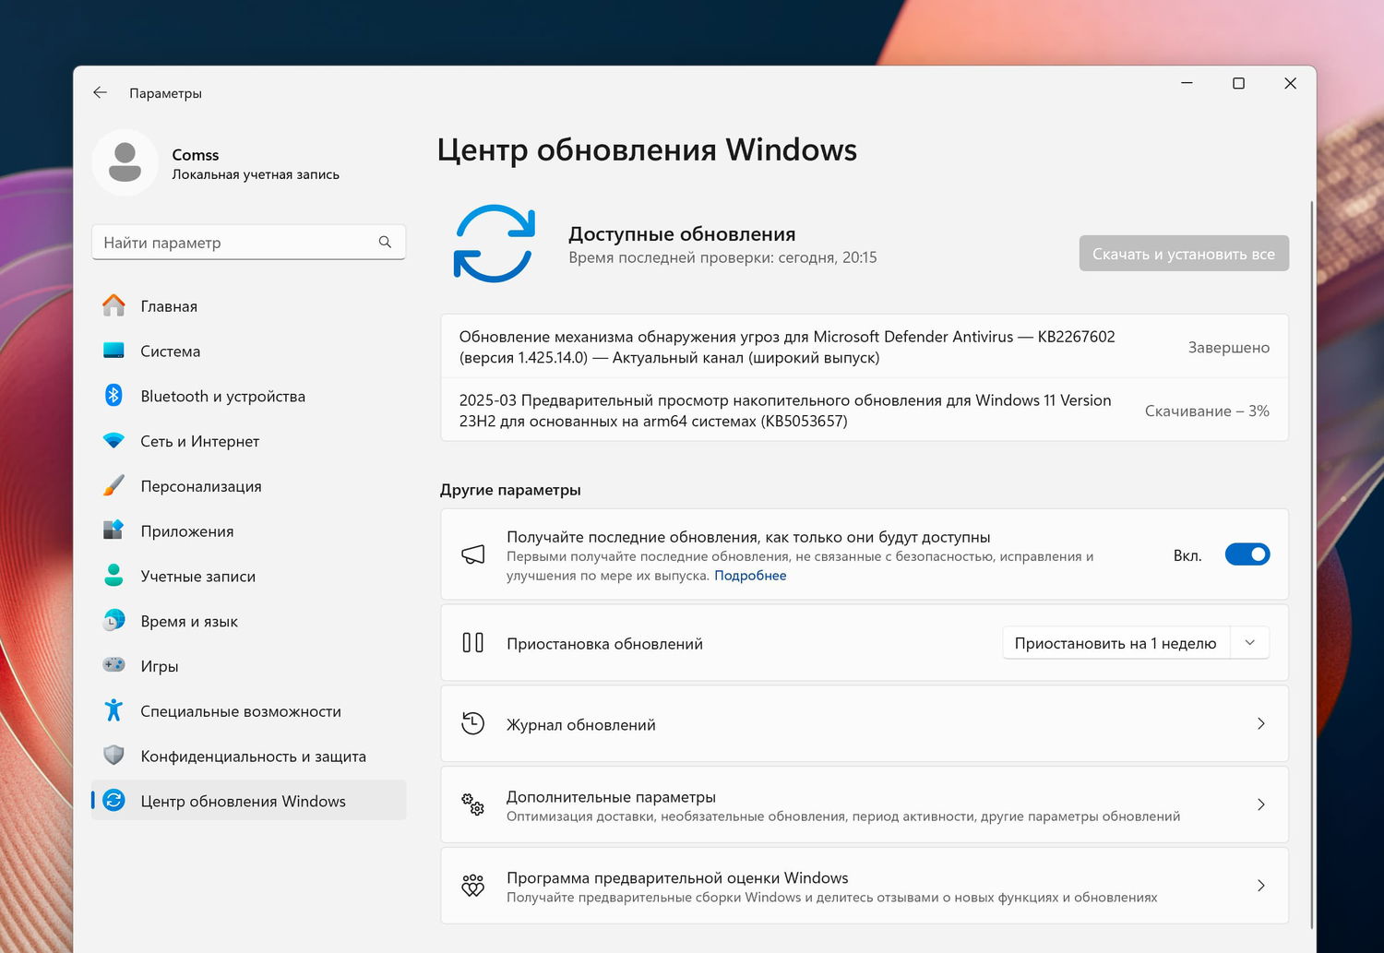Image resolution: width=1384 pixels, height=953 pixels.
Task: Click the Игры gamepad icon
Action: (x=113, y=665)
